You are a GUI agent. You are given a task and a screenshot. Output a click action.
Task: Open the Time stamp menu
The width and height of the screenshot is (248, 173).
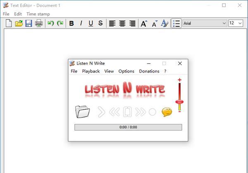point(38,14)
